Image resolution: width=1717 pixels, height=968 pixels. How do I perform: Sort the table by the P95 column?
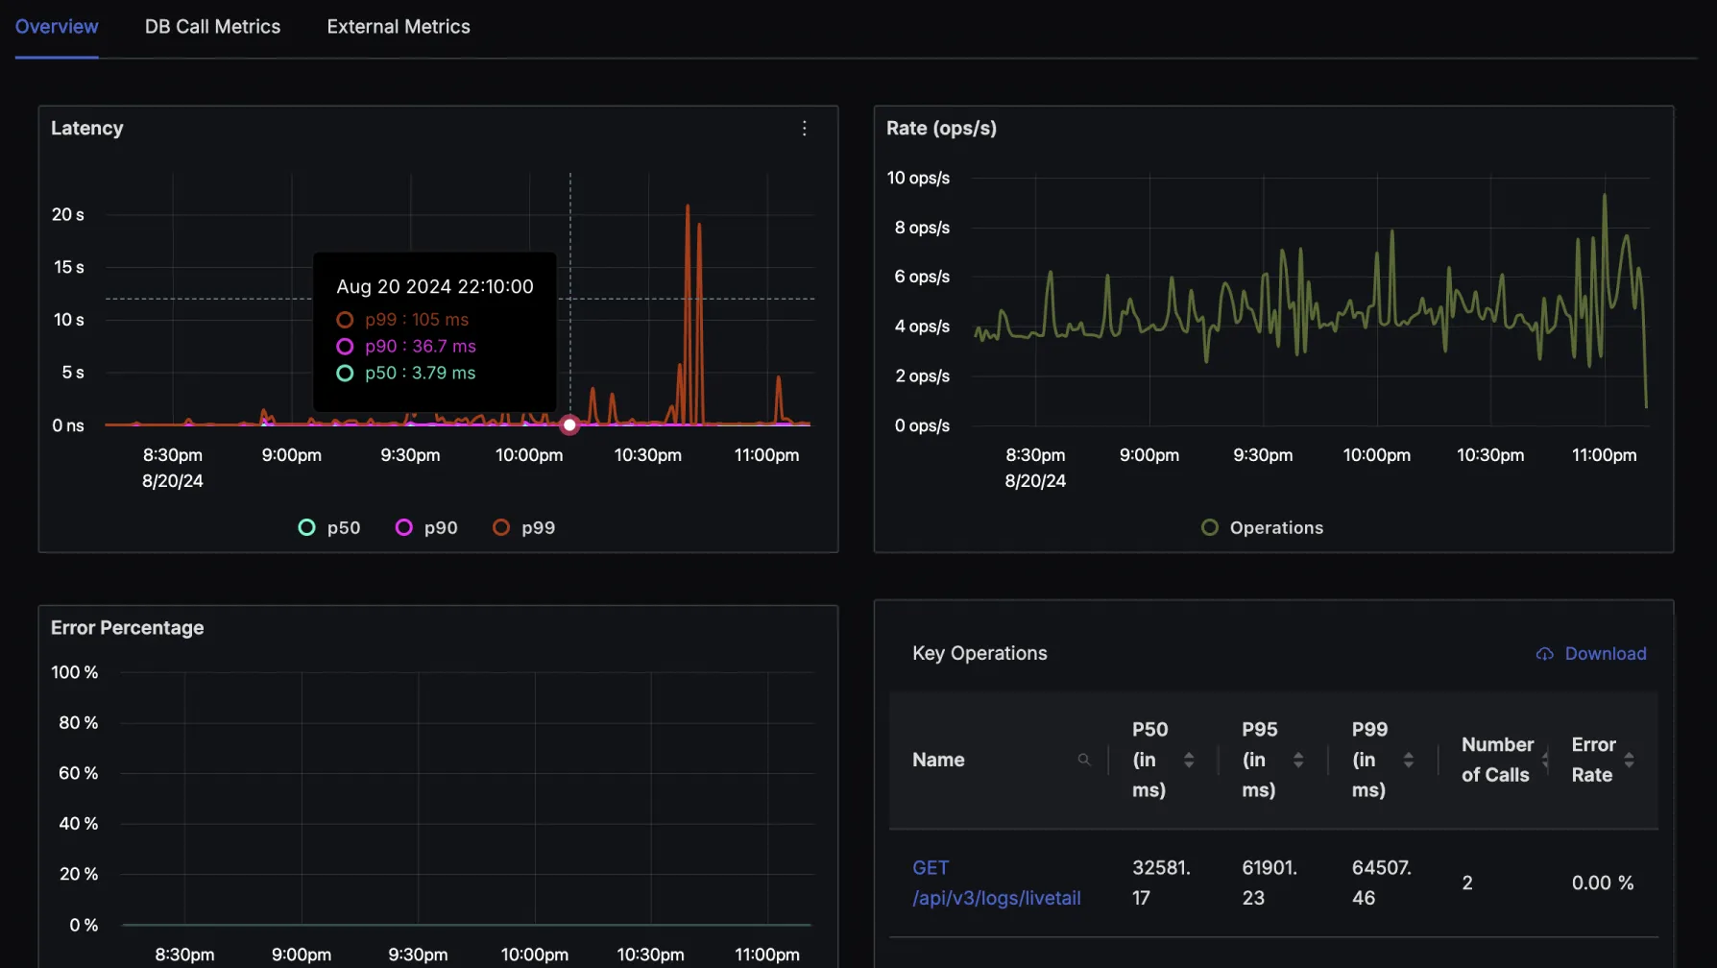click(1299, 760)
